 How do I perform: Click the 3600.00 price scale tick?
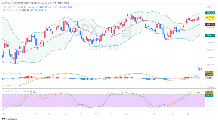click(211, 57)
